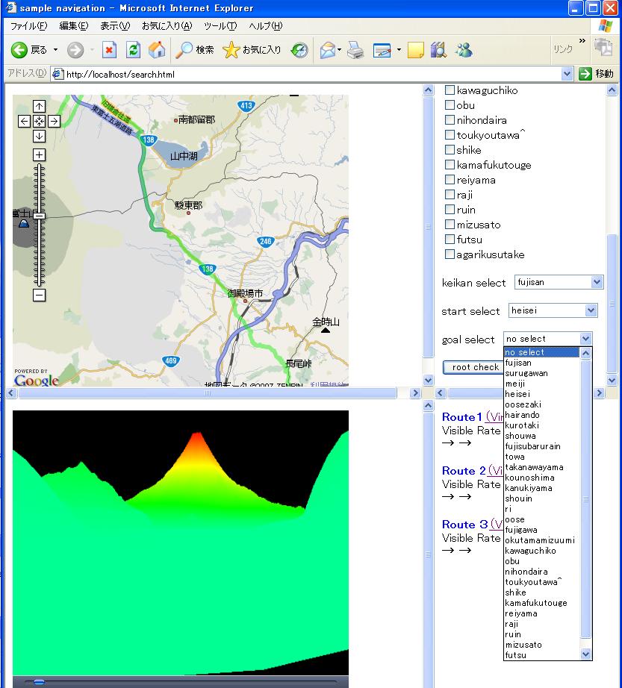Click the IE Print toolbar icon
This screenshot has height=688, width=622.
tap(356, 50)
